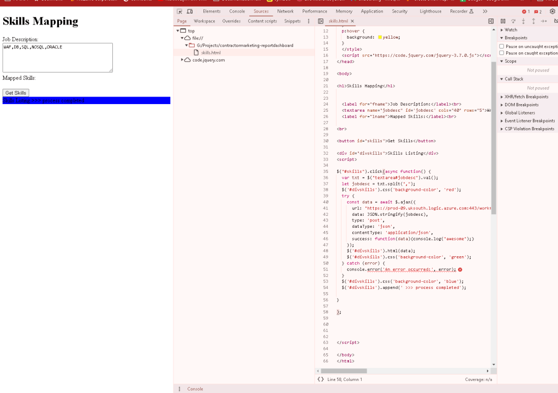The width and height of the screenshot is (558, 393).
Task: Pretty print the source with braces icon
Action: pos(321,379)
